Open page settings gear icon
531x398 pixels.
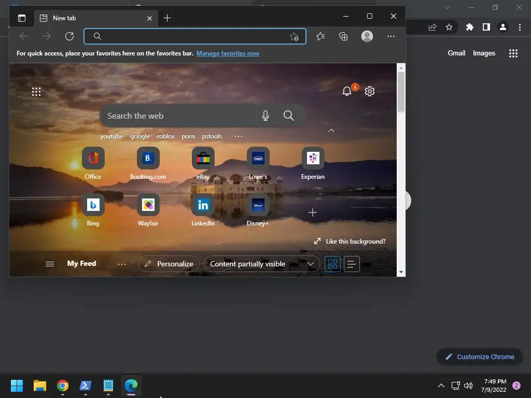pos(370,91)
